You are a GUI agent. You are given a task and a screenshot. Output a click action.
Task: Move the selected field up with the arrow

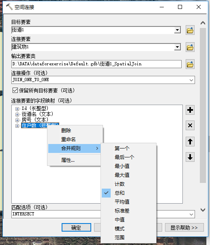(190, 142)
